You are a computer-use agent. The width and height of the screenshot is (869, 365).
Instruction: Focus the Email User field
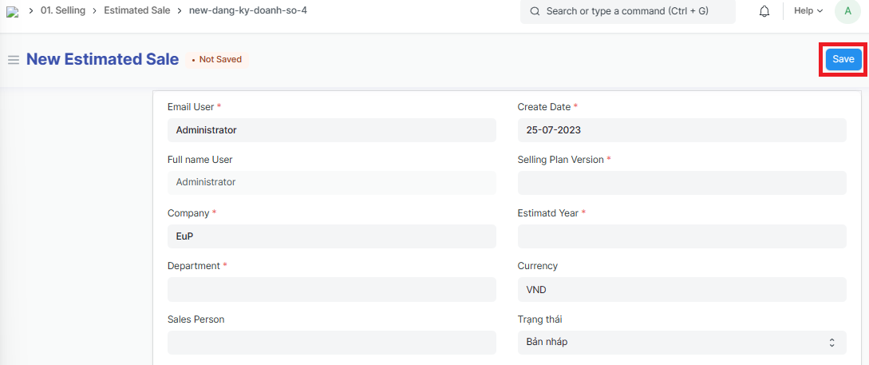[331, 130]
